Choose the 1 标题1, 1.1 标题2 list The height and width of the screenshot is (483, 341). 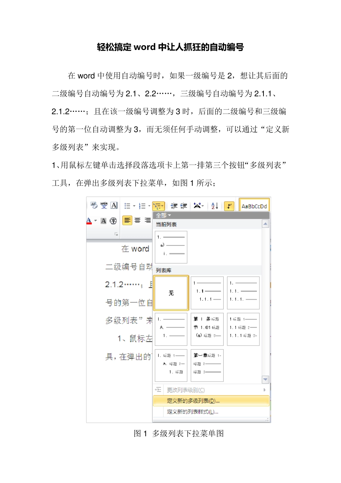pyautogui.click(x=243, y=329)
